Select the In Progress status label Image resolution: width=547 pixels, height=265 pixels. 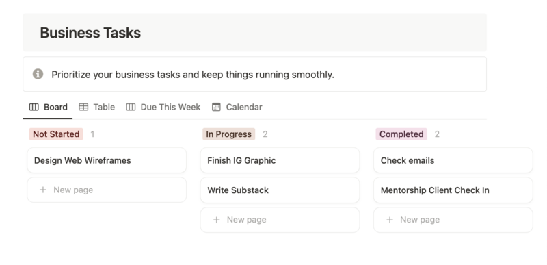coord(229,134)
